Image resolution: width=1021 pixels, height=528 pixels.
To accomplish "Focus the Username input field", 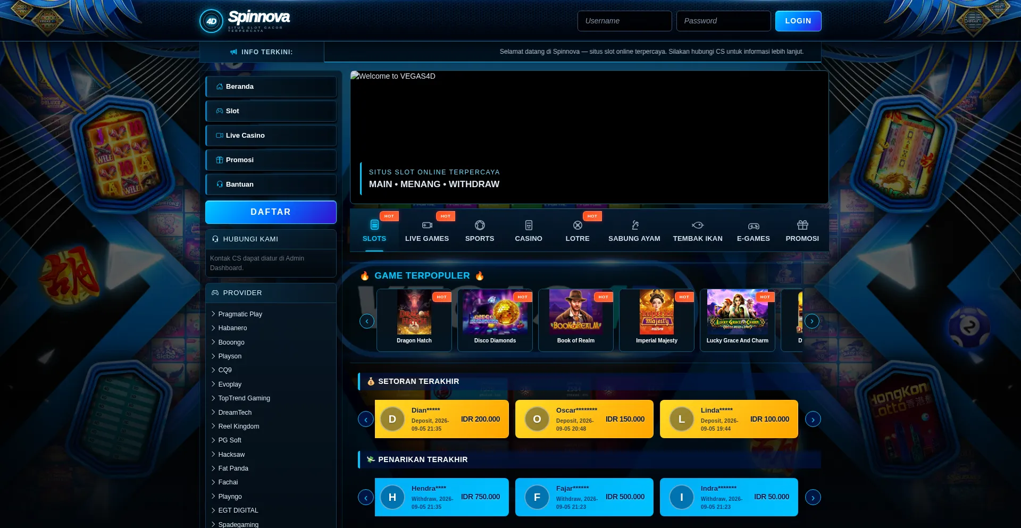I will 625,21.
